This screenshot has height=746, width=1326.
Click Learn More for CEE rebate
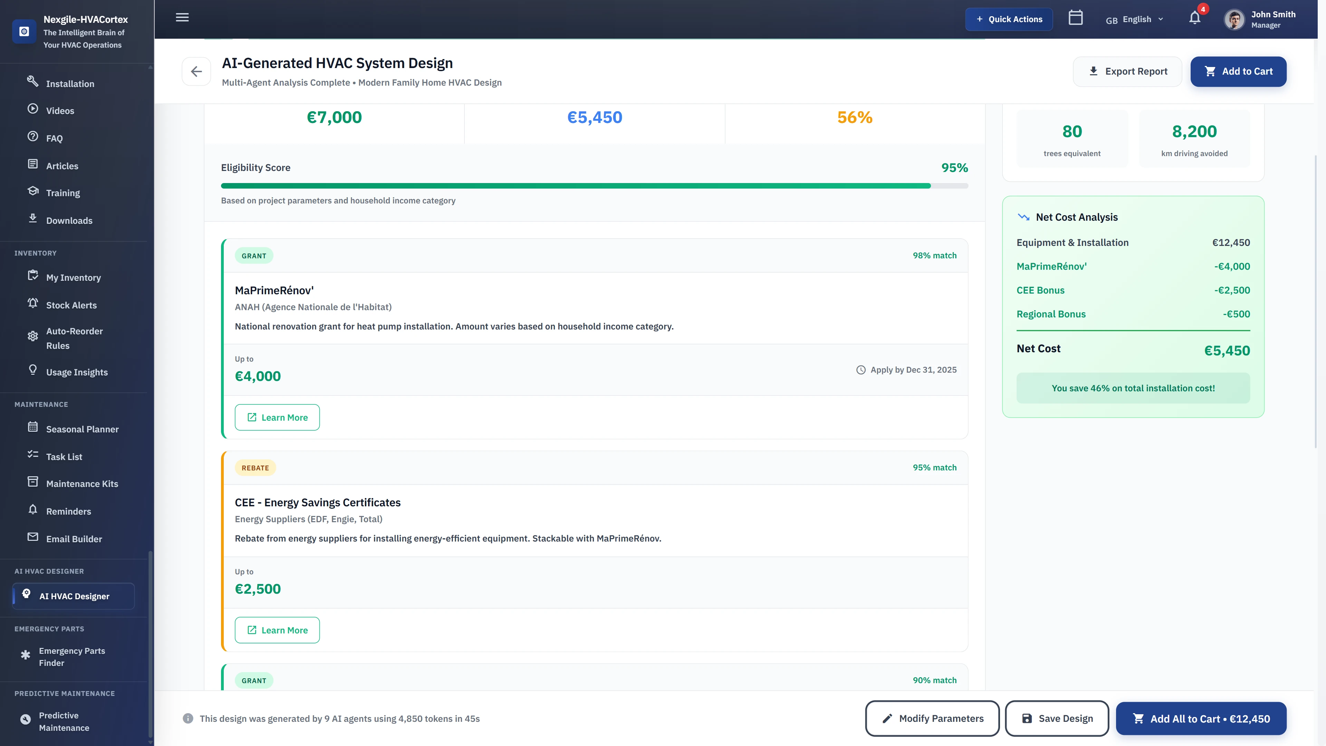(277, 630)
